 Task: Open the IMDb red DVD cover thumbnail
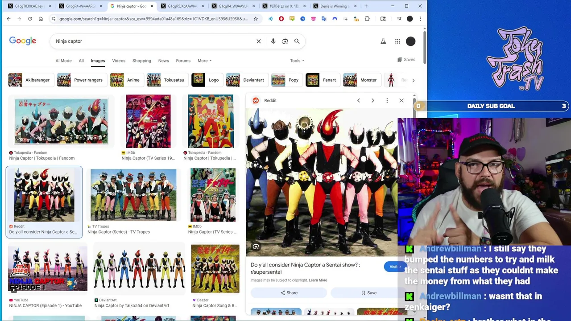(148, 121)
